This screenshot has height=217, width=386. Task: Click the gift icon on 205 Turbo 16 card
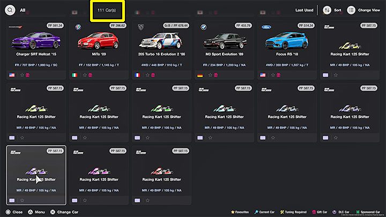[153, 76]
